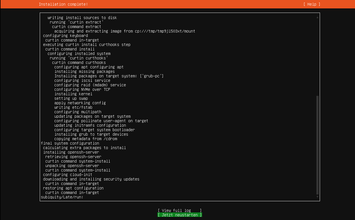Click 'configuring target system bootloader' entry
Screen dimensions: 355x220
click(x=95, y=129)
